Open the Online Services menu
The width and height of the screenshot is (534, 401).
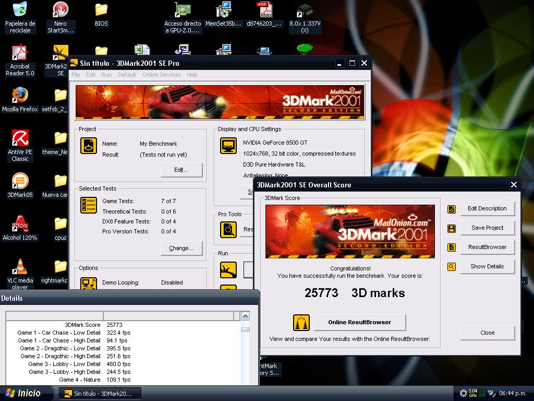[162, 75]
